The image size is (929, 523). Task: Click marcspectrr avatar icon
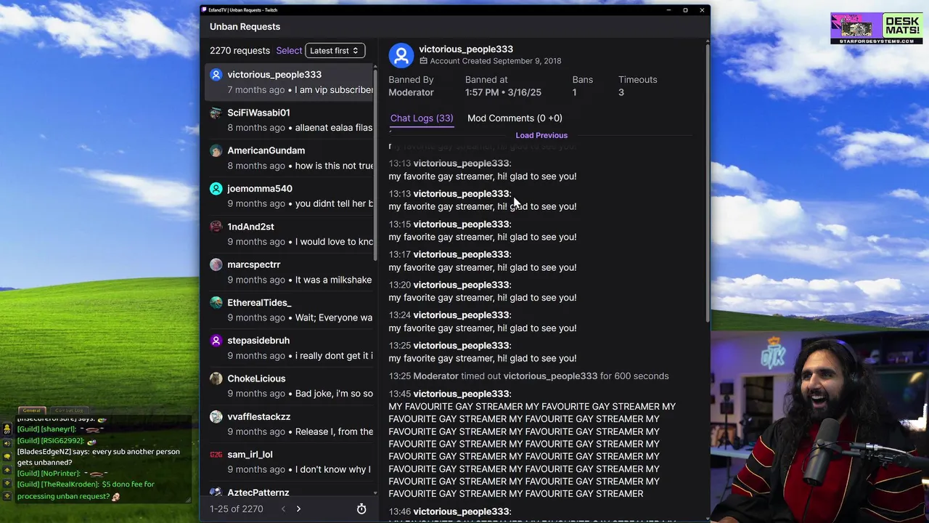click(x=216, y=264)
